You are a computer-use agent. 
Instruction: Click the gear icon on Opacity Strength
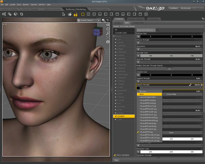click(202, 85)
